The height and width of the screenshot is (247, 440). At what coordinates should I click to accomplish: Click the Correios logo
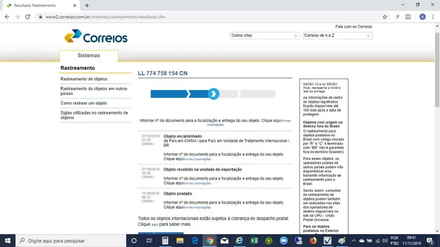(x=95, y=36)
